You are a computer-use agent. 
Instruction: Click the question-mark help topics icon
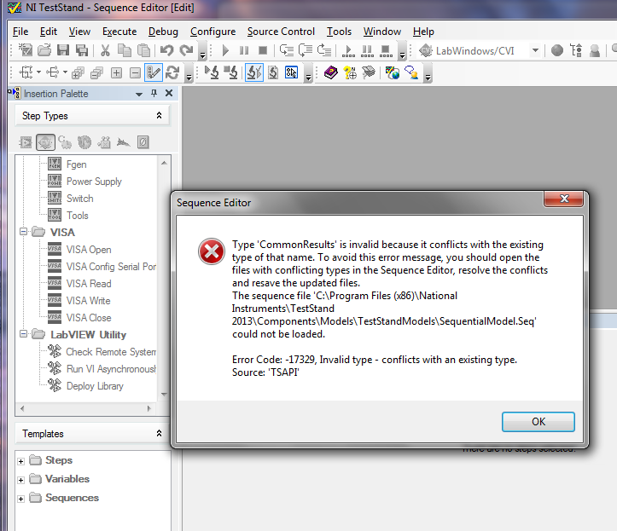point(350,72)
